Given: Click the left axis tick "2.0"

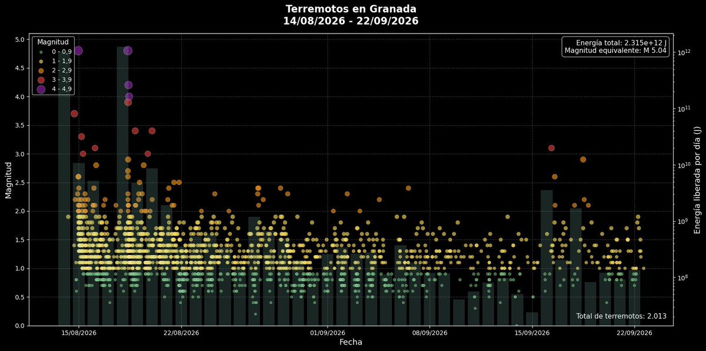Looking at the screenshot, I should pos(20,211).
